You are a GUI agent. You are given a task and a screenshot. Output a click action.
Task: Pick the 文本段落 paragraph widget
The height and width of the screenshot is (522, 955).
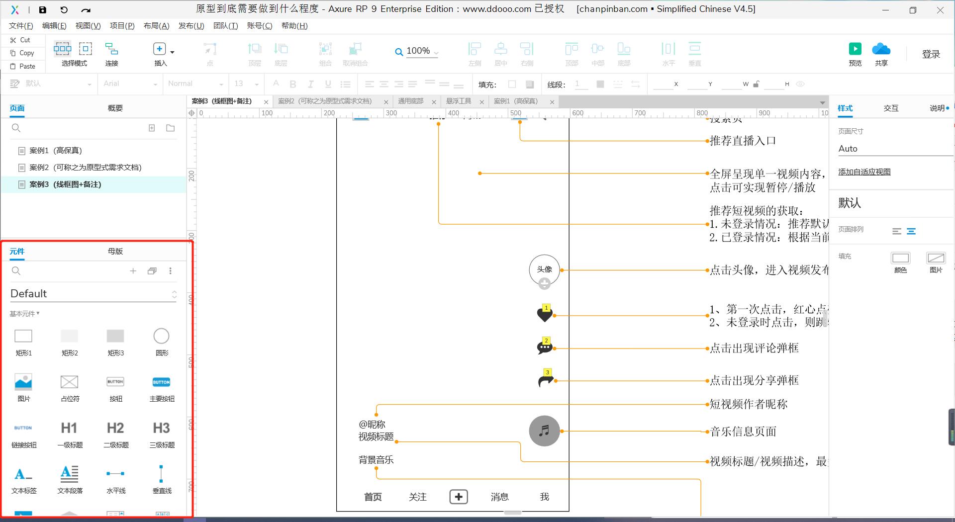[69, 480]
